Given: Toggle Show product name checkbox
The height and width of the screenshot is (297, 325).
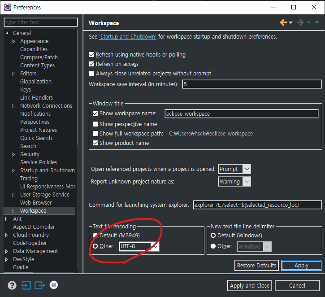Looking at the screenshot, I should [x=95, y=143].
